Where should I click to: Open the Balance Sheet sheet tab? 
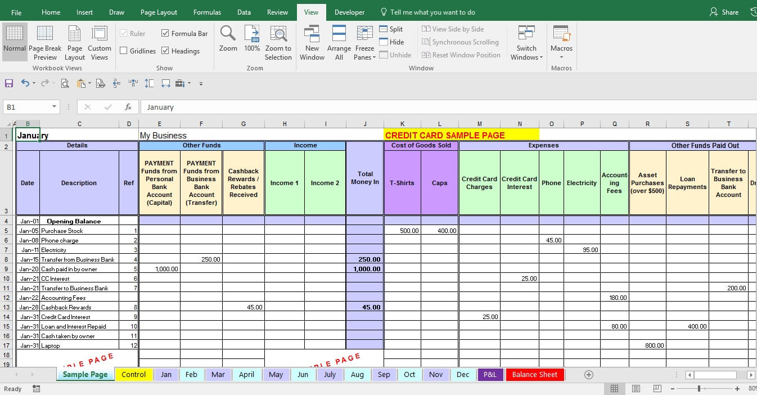(534, 374)
